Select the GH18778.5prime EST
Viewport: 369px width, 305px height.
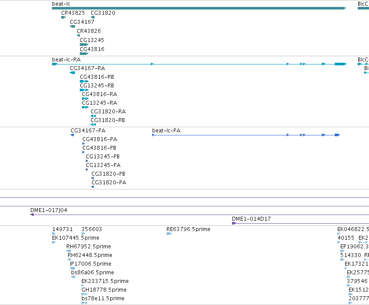[x=85, y=295]
